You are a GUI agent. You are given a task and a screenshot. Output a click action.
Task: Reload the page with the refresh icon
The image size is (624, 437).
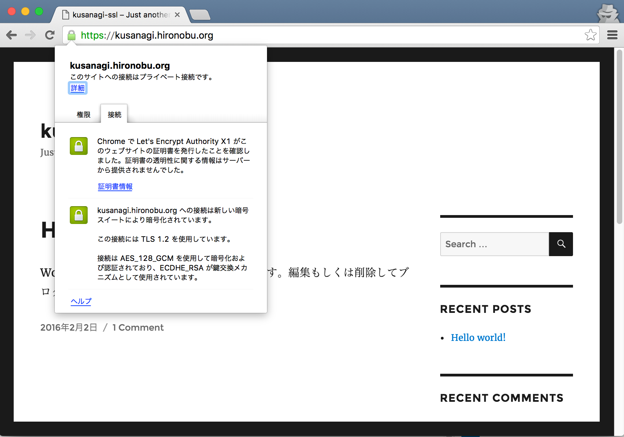[x=50, y=35]
